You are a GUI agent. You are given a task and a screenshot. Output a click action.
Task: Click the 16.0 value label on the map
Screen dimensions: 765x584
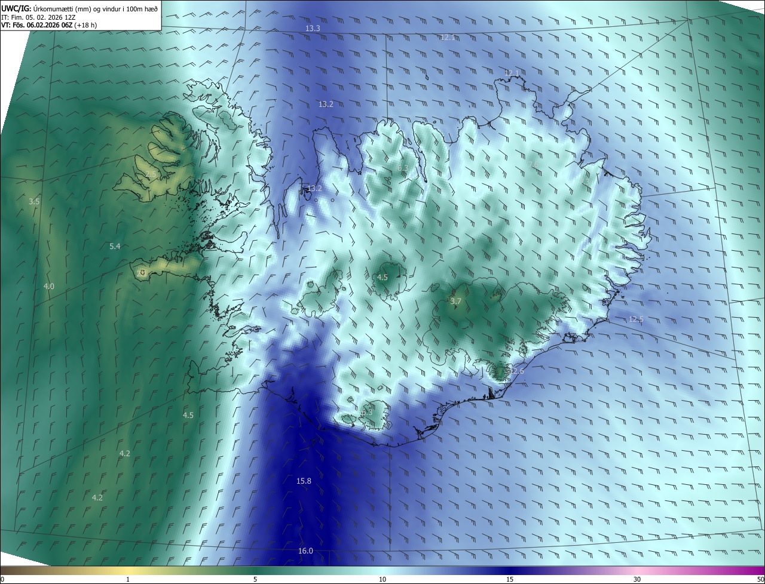(305, 551)
